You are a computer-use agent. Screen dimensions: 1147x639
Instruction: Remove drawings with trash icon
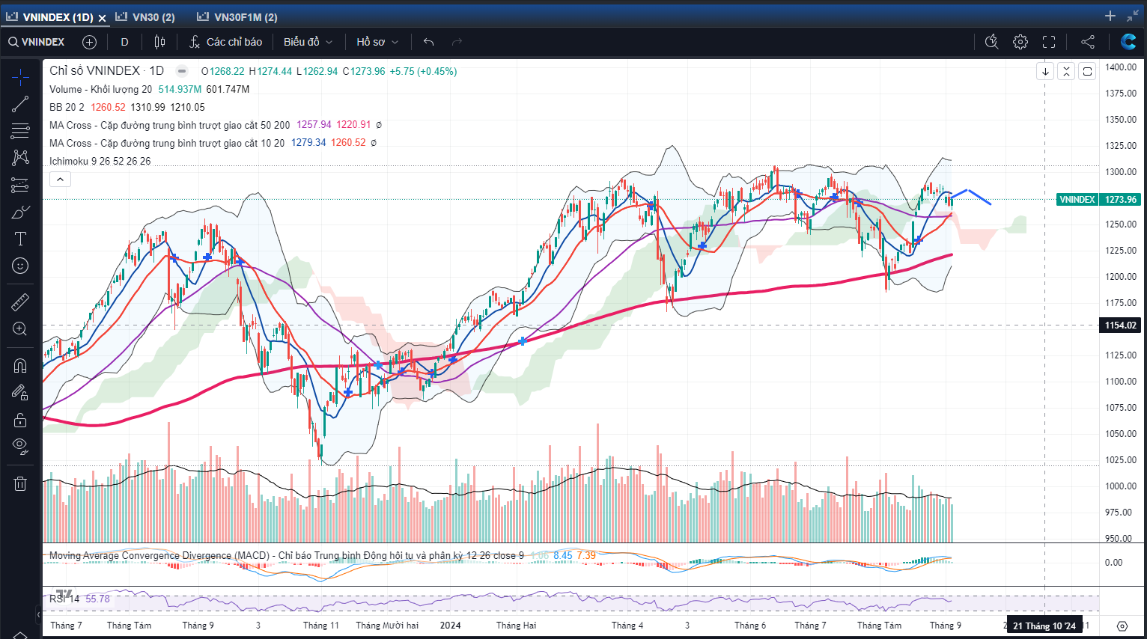20,483
